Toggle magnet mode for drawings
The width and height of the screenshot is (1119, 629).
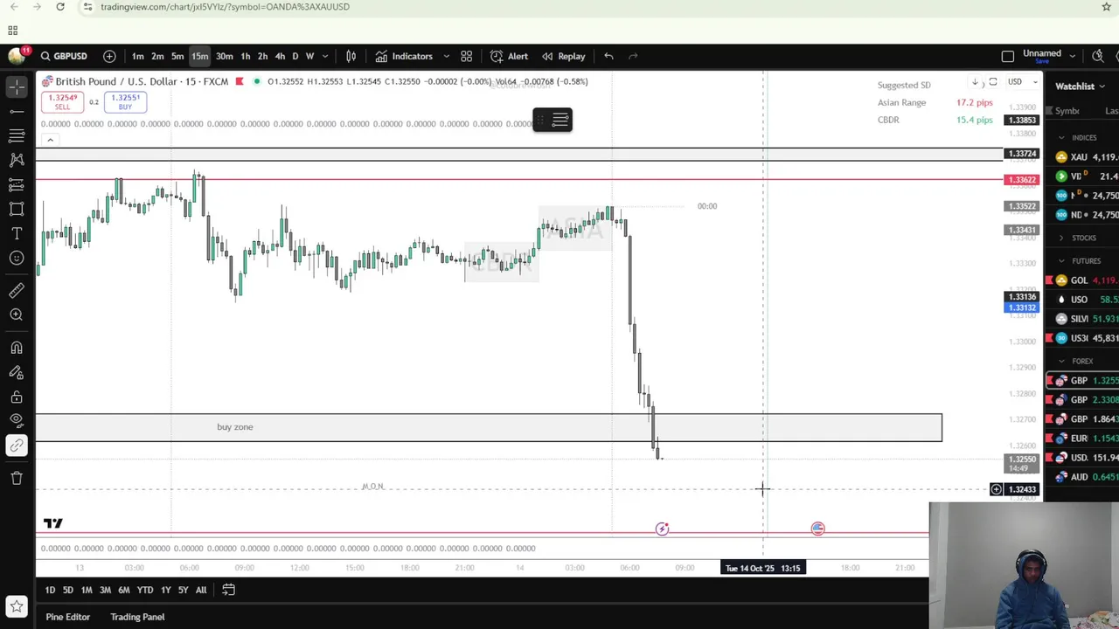click(x=17, y=348)
